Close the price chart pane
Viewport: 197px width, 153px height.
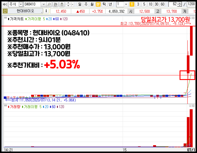click(x=193, y=18)
